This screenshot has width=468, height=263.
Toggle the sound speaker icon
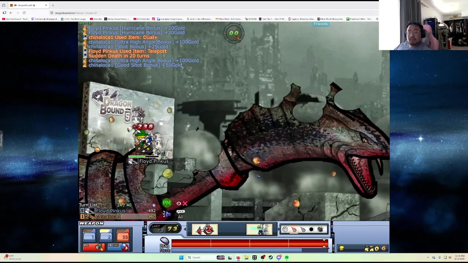point(166,214)
